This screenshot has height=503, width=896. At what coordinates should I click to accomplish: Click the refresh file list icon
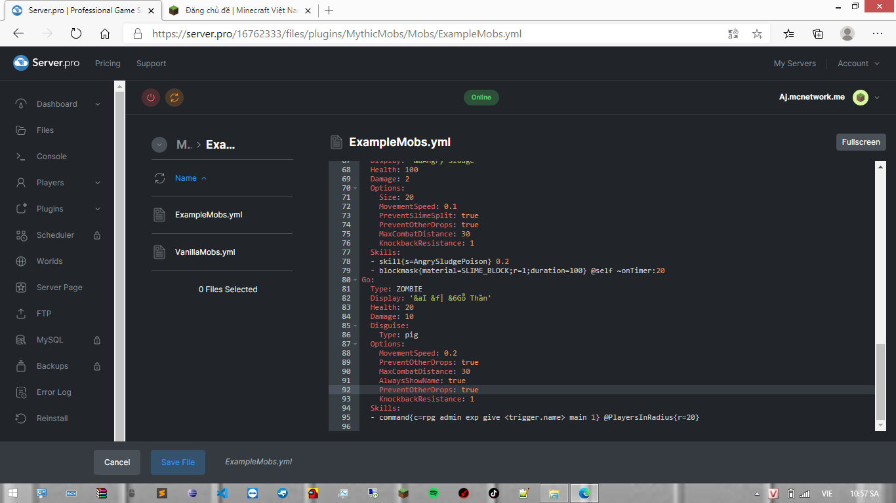(159, 178)
